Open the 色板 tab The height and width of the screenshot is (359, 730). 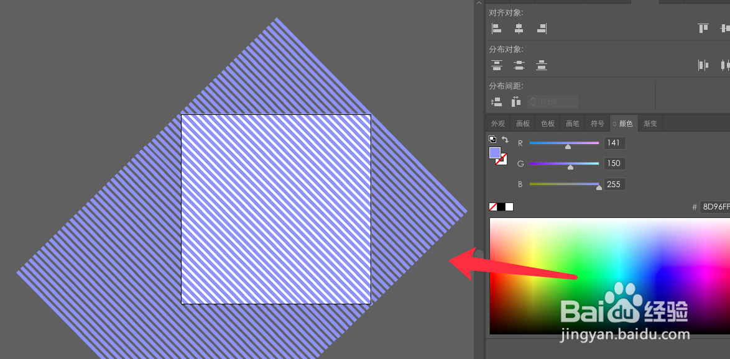547,124
